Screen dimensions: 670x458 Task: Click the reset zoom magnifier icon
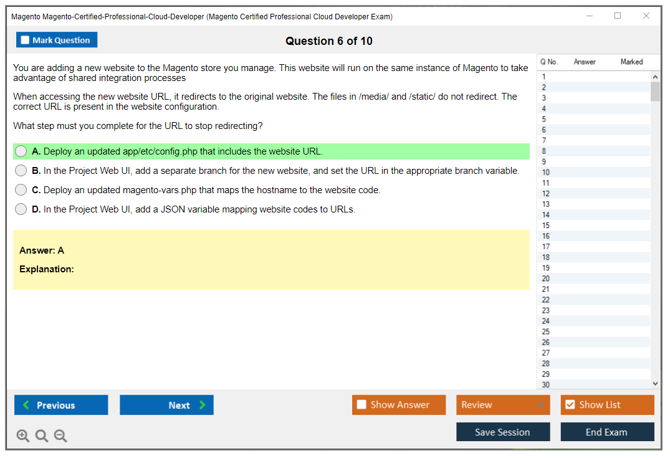point(42,436)
